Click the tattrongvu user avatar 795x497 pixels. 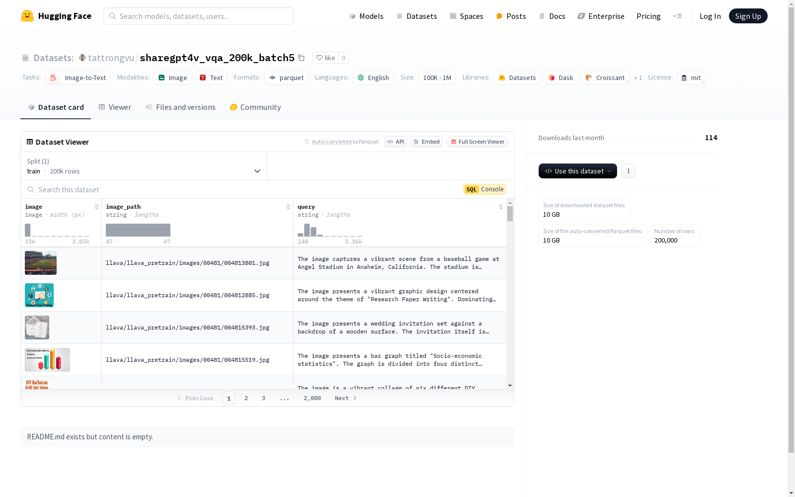click(x=82, y=58)
